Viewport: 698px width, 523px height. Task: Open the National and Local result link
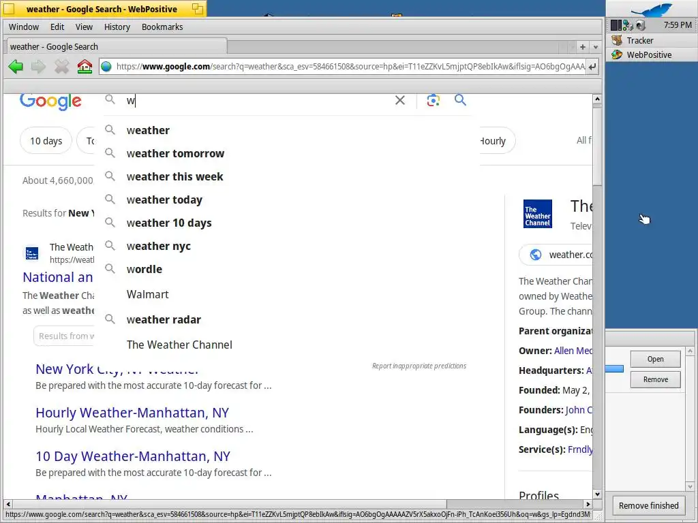[58, 277]
